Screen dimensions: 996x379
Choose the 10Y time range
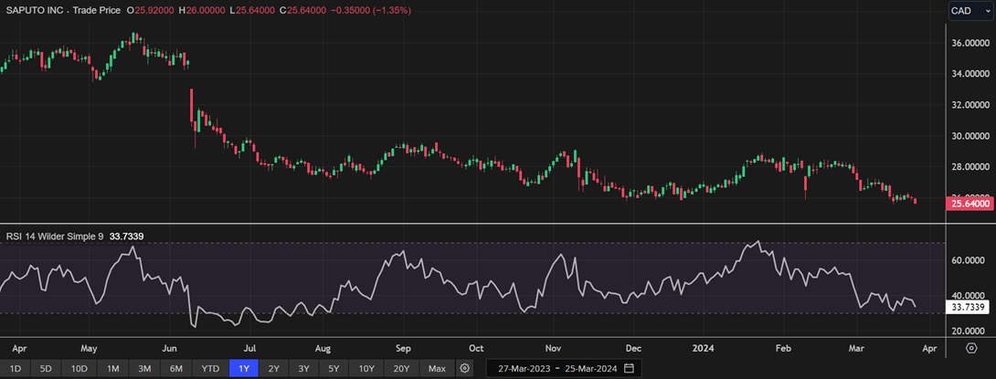coord(366,368)
